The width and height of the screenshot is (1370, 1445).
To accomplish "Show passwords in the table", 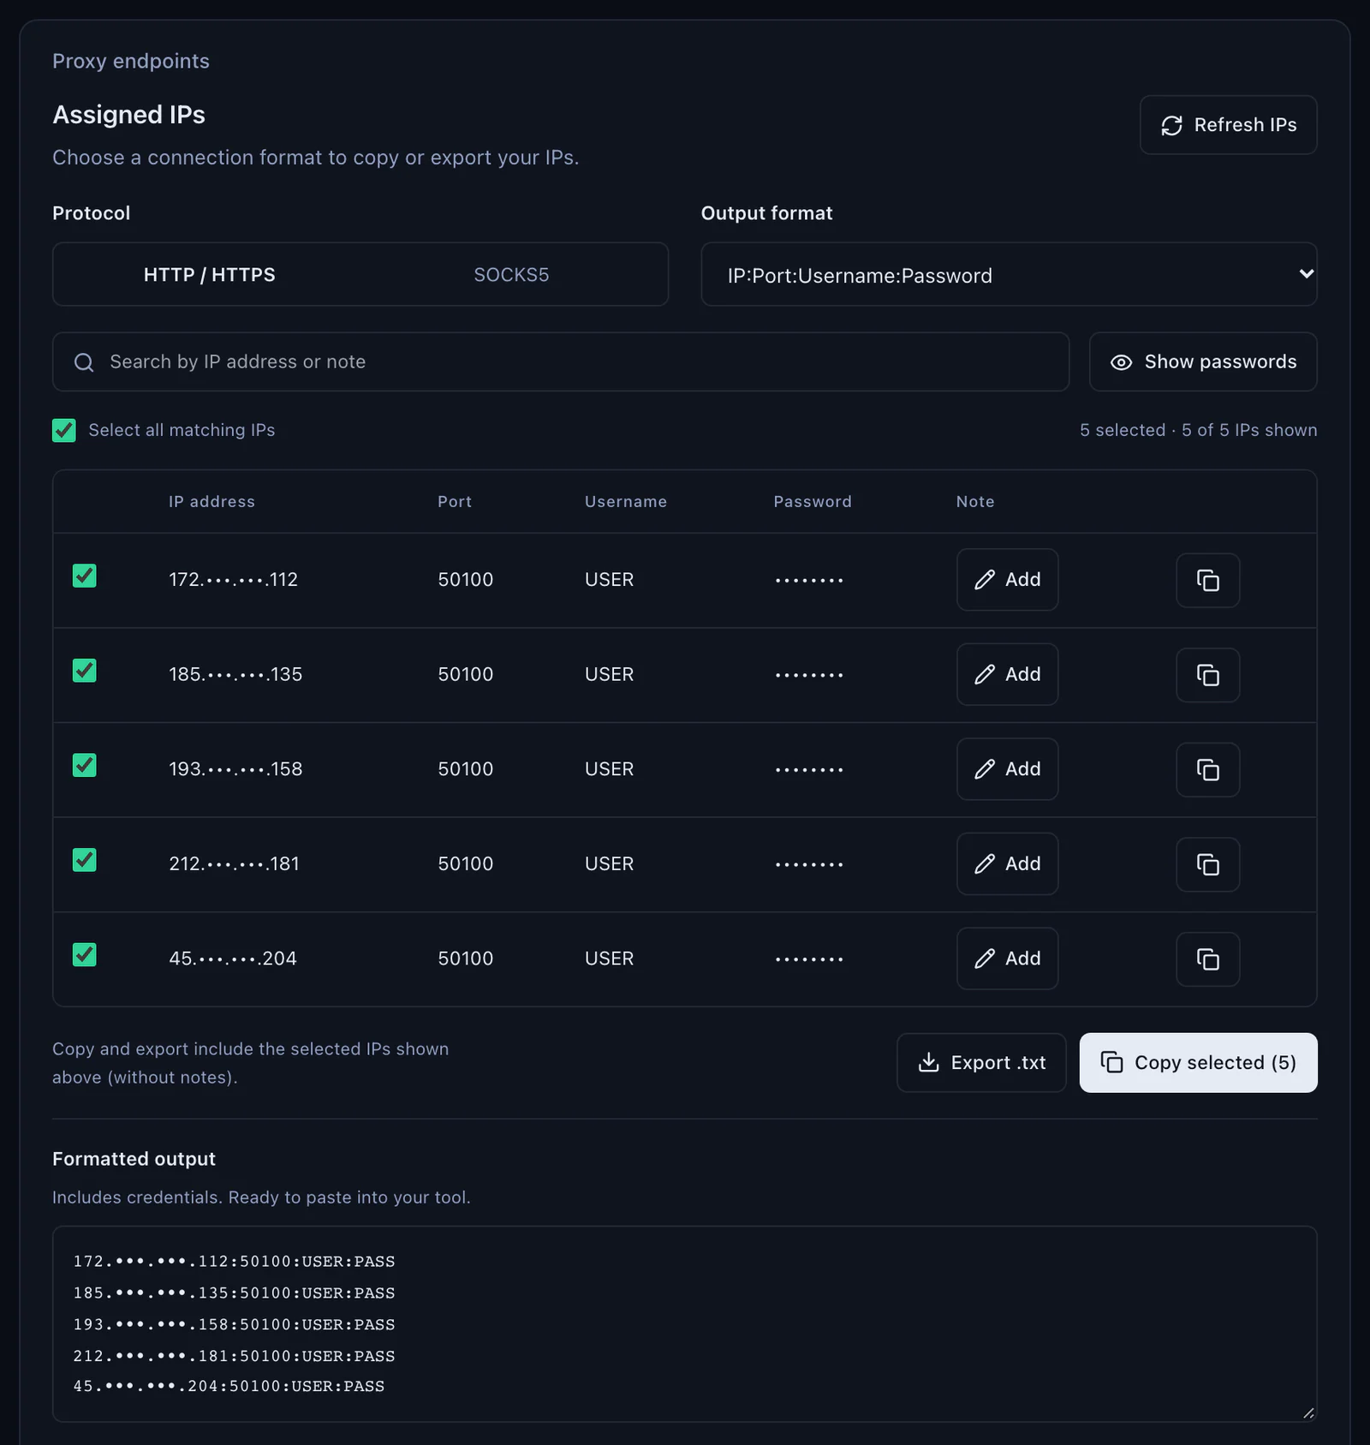I will pos(1203,361).
